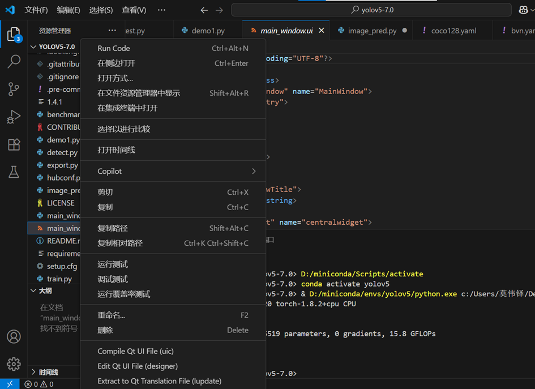Image resolution: width=535 pixels, height=389 pixels.
Task: Choose 复制 (Ctrl+C) from context menu
Action: pyautogui.click(x=173, y=207)
